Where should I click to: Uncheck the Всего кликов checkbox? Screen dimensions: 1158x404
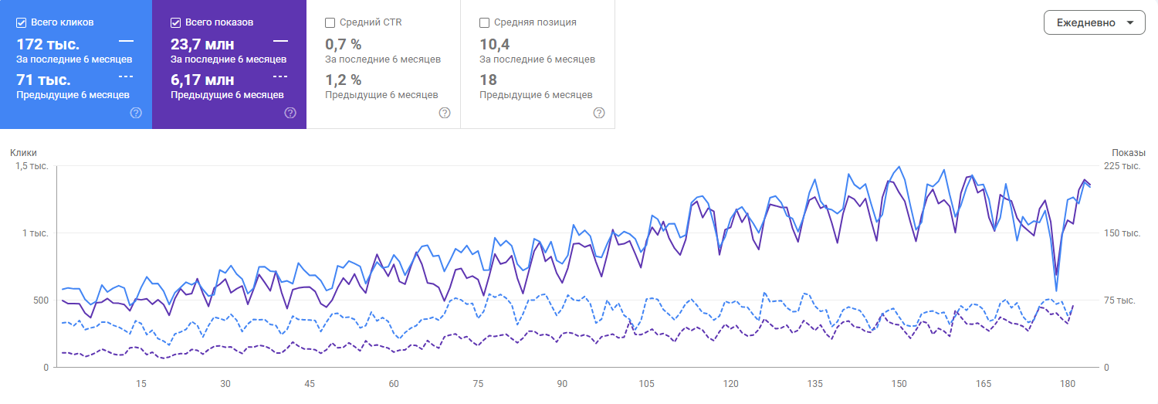tap(22, 22)
